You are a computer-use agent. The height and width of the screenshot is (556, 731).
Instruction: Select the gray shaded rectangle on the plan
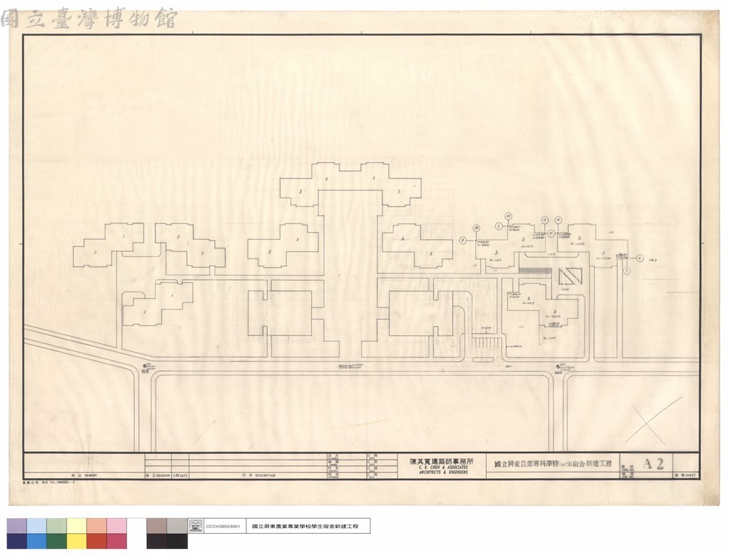(x=535, y=271)
